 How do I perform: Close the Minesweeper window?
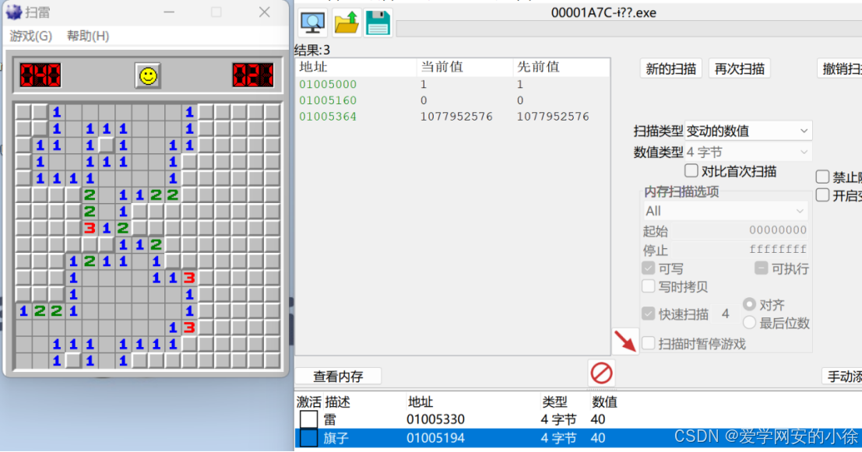tap(265, 12)
